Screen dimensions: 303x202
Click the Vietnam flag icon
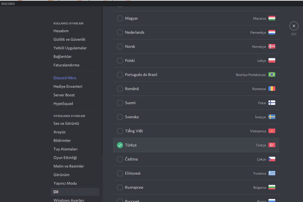coord(272,131)
